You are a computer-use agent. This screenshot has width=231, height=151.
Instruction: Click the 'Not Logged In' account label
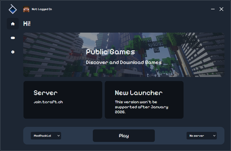tap(42, 9)
